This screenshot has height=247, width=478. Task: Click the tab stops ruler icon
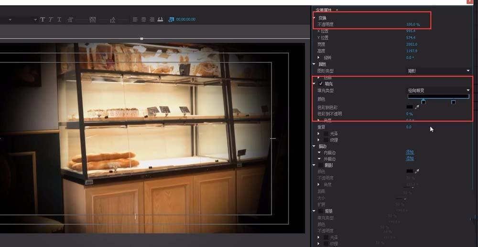[160, 20]
